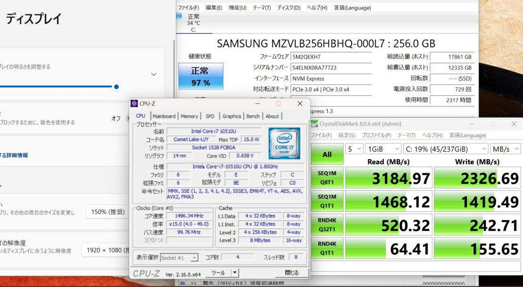The height and width of the screenshot is (287, 523).
Task: Expand the brightness section chevron
Action: pyautogui.click(x=153, y=75)
